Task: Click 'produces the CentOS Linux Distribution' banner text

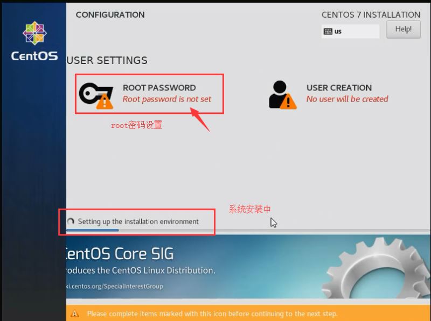Action: (x=141, y=270)
